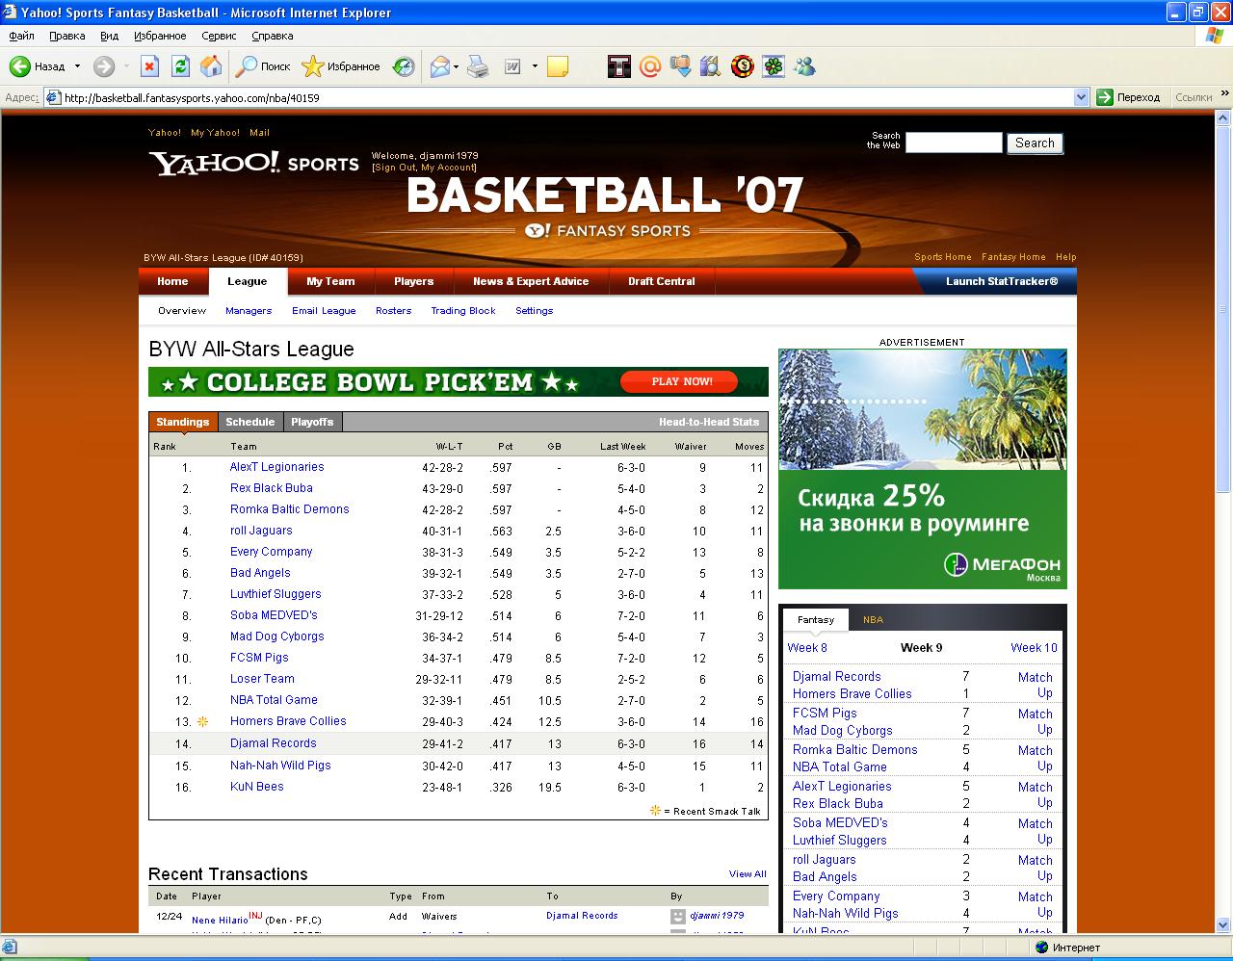Click the smack talk icon beside Homers Brave Collies

coord(202,721)
